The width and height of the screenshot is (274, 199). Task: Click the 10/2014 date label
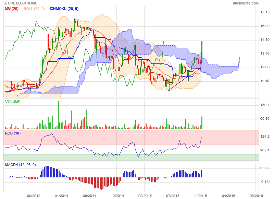point(117,196)
